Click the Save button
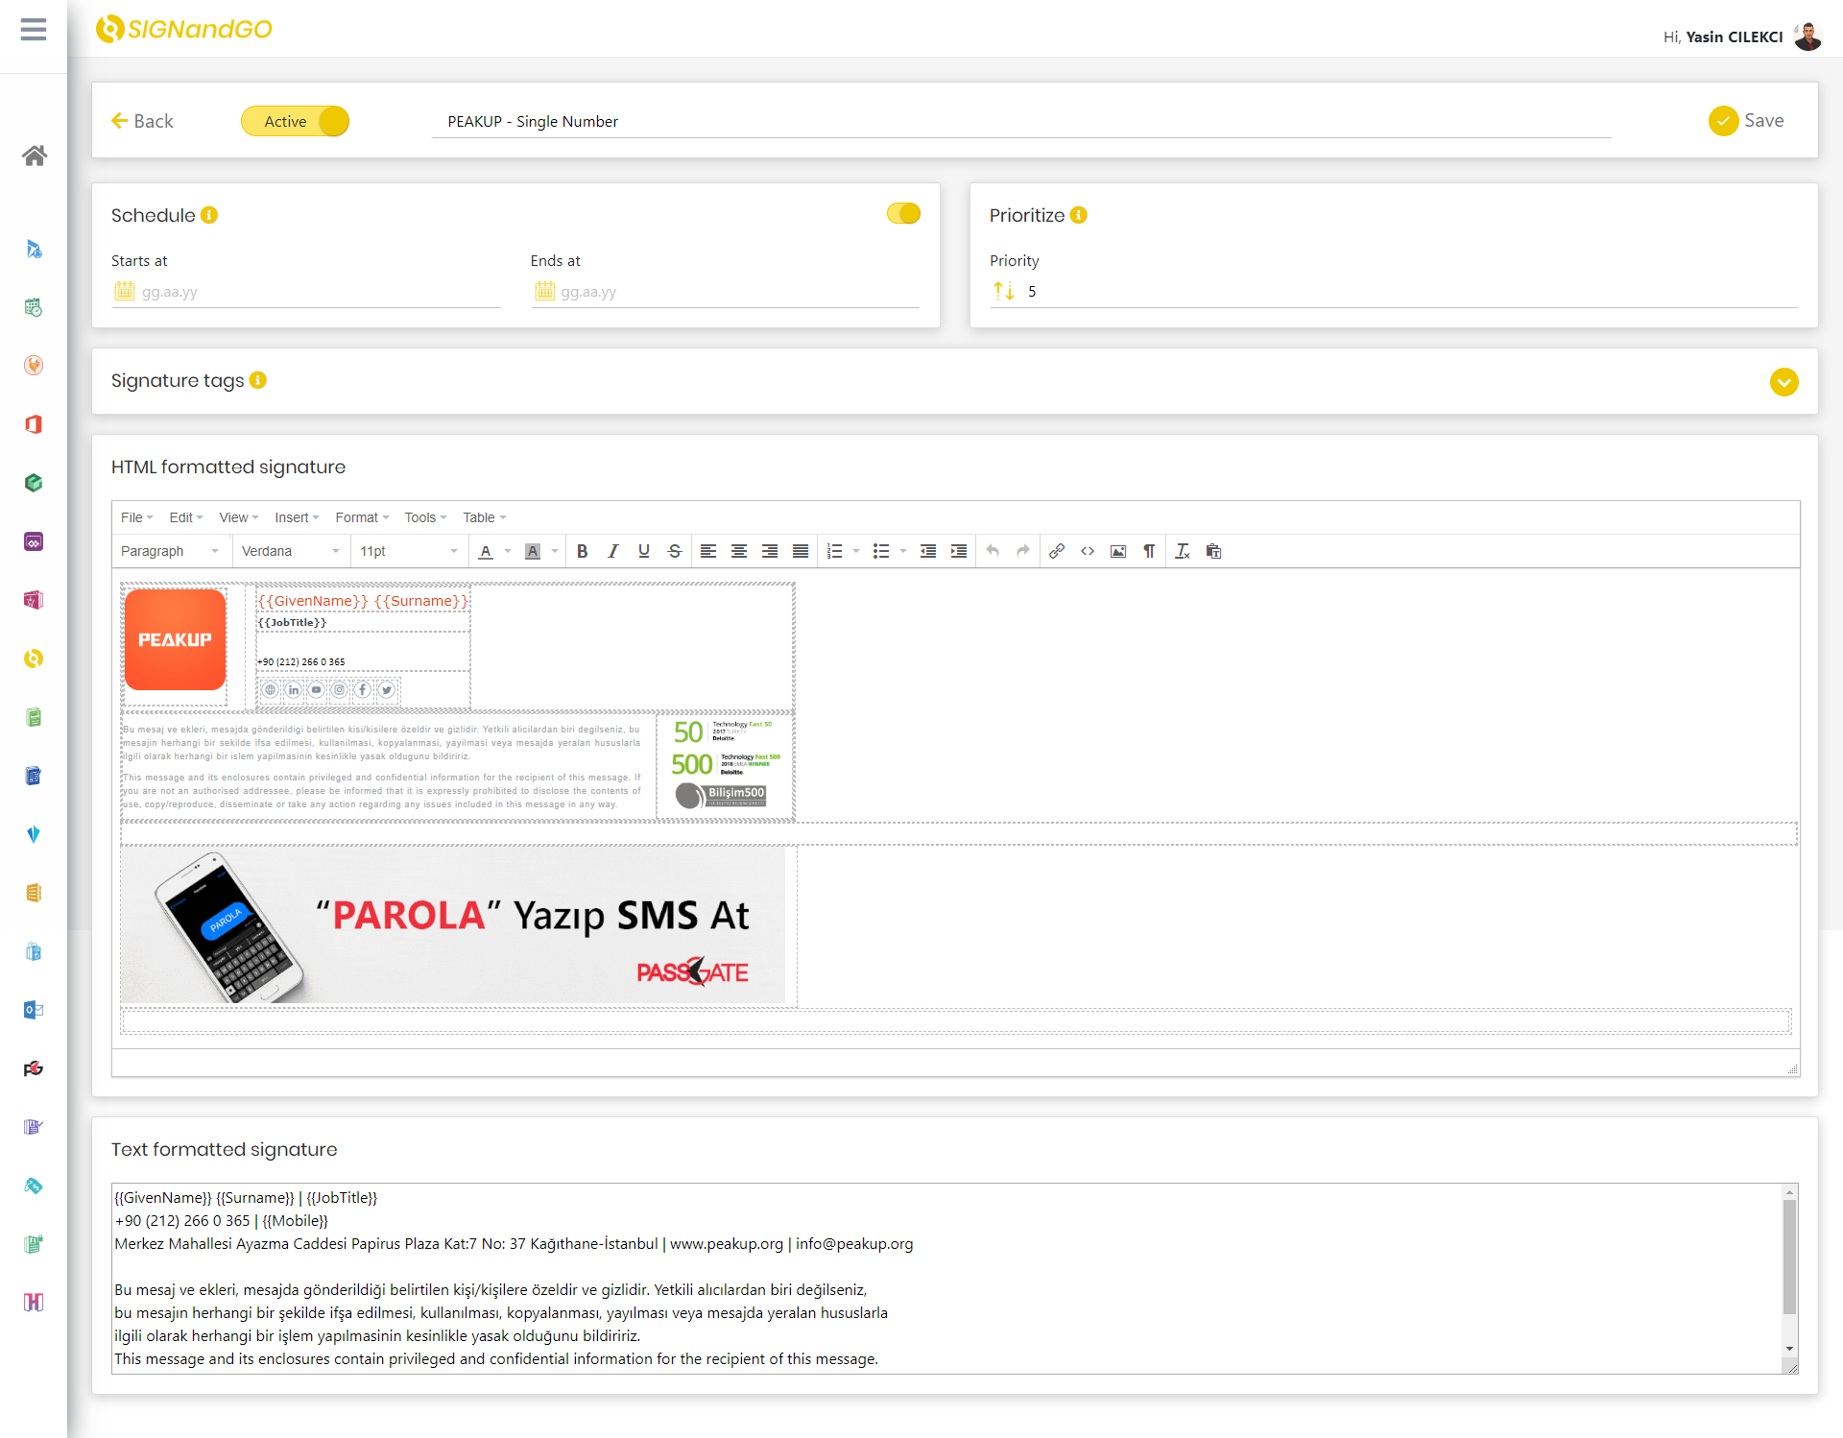Viewport: 1843px width, 1438px height. pos(1748,120)
